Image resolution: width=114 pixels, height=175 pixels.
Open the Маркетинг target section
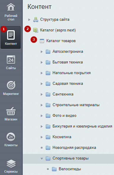[x=11, y=88]
